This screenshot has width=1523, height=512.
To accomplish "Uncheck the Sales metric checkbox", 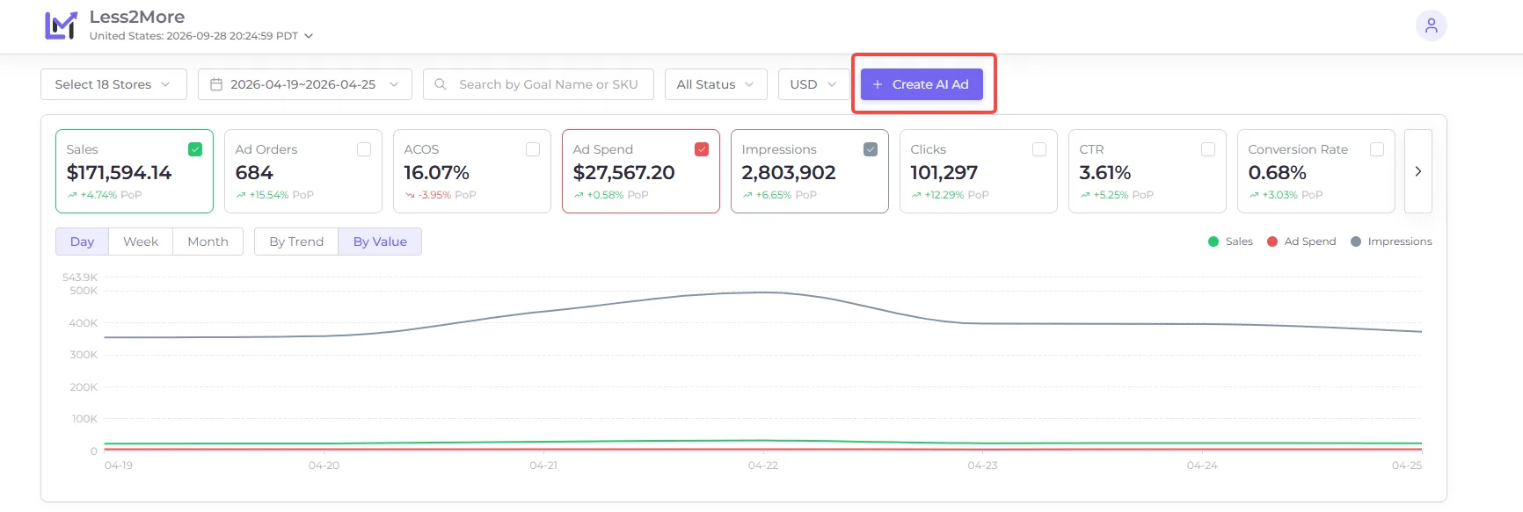I will 195,149.
